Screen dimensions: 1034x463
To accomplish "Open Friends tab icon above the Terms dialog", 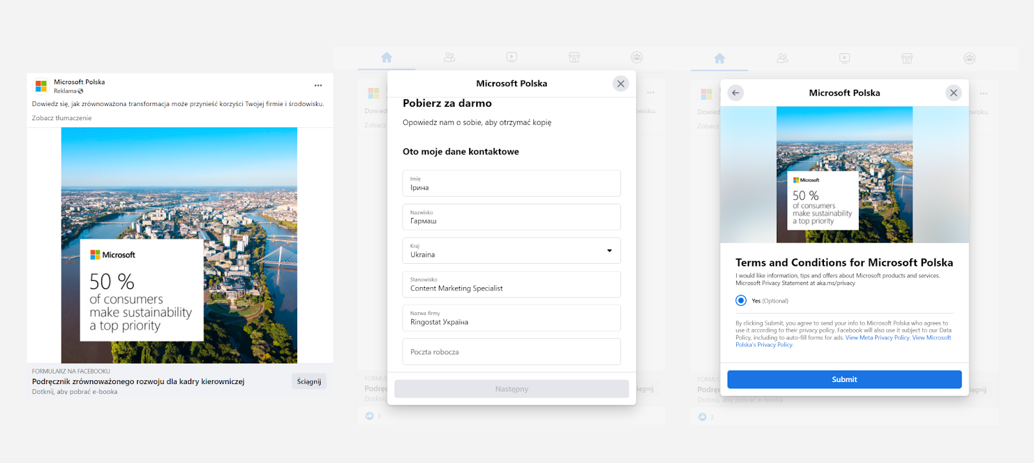I will (x=783, y=58).
